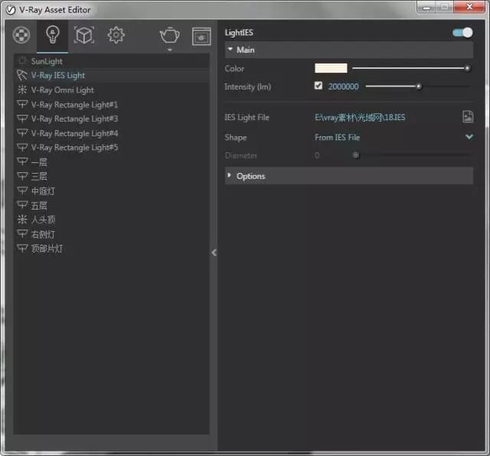The height and width of the screenshot is (456, 490).
Task: Toggle the 五层 light icon
Action: click(x=22, y=204)
